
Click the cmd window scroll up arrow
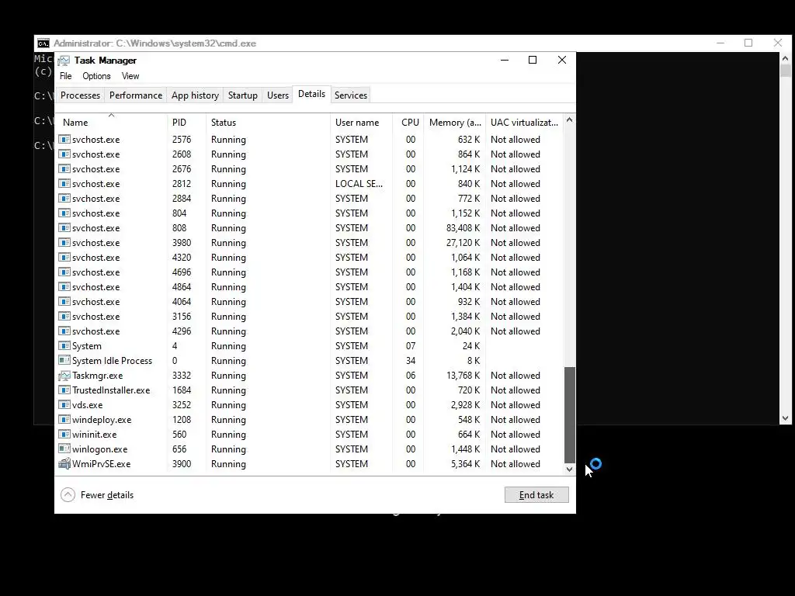click(x=786, y=57)
